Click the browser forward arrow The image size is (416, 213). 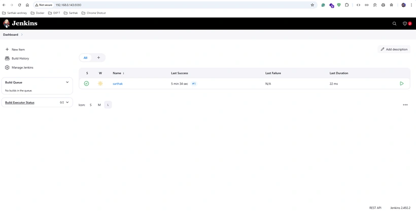coord(12,5)
